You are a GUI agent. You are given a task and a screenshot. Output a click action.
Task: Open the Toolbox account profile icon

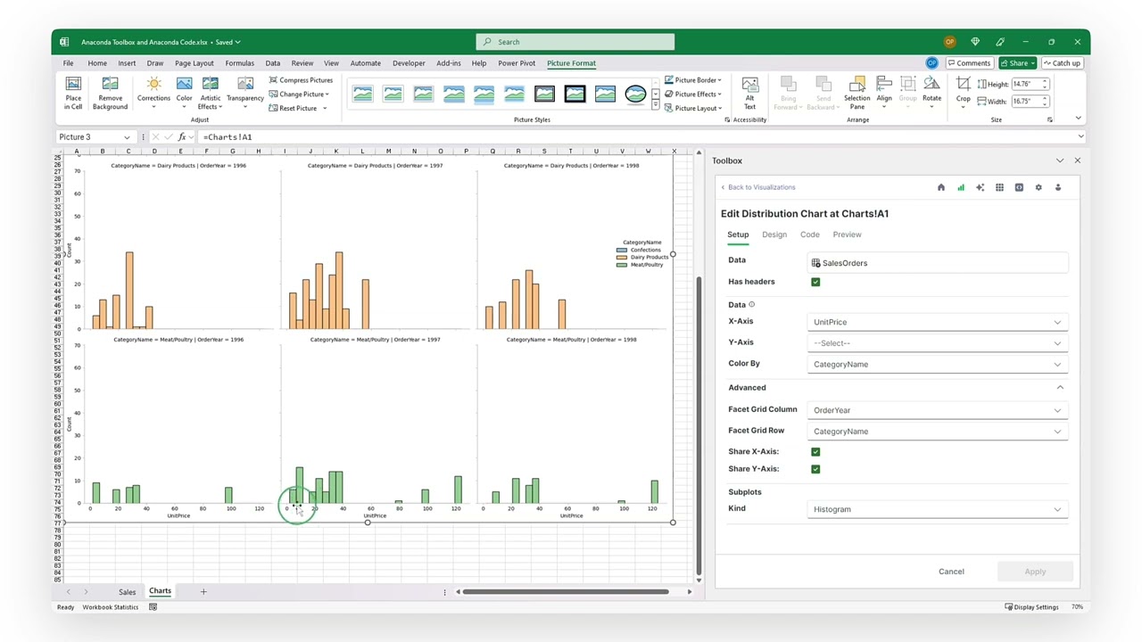(x=1058, y=187)
